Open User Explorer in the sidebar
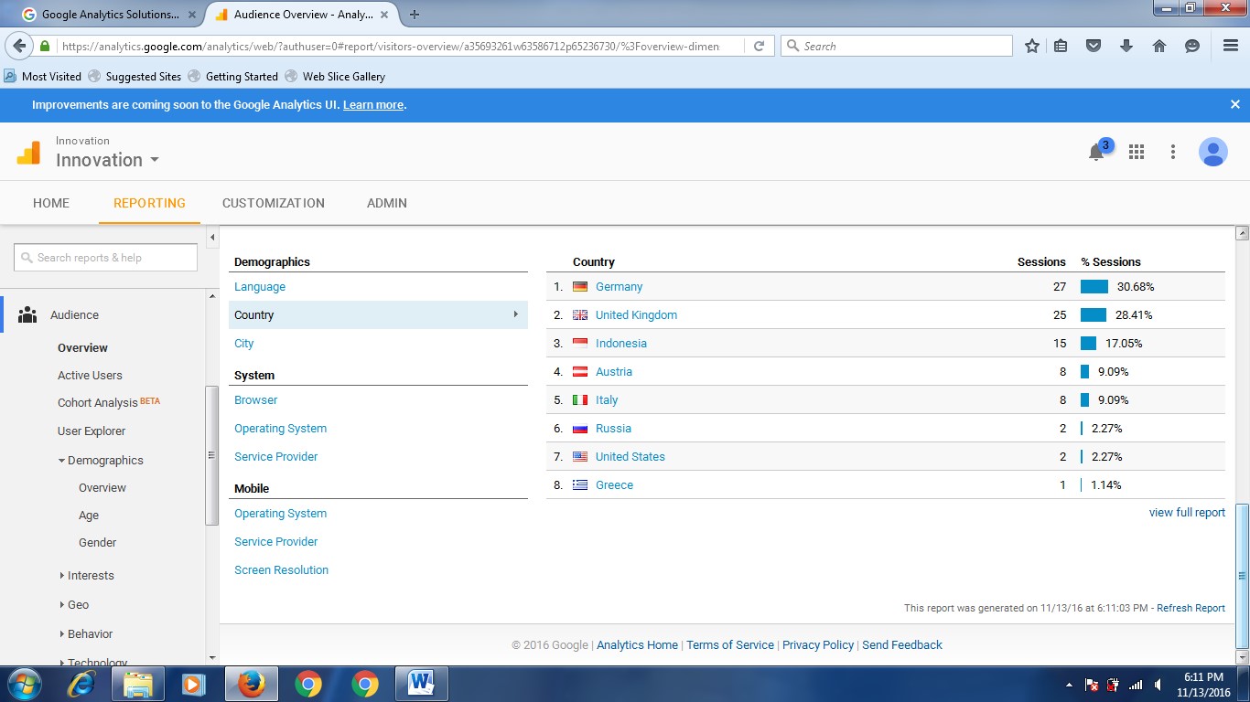This screenshot has width=1250, height=702. (x=92, y=431)
